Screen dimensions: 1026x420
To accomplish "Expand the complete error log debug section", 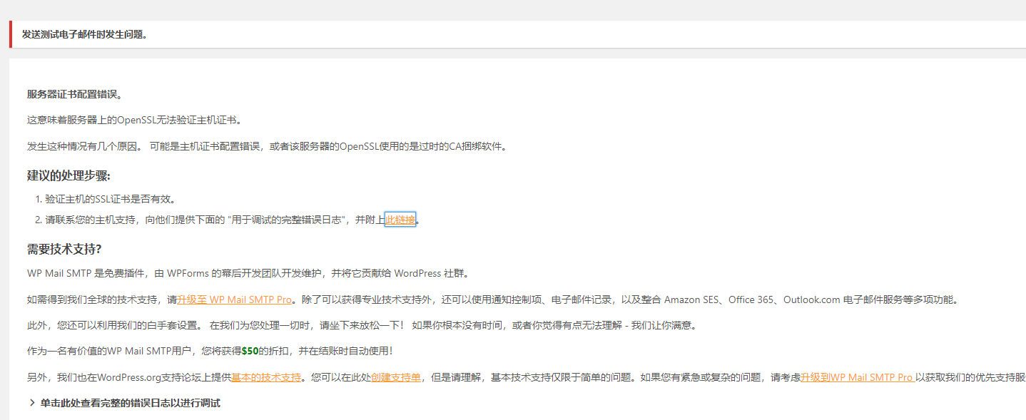I will [x=130, y=403].
